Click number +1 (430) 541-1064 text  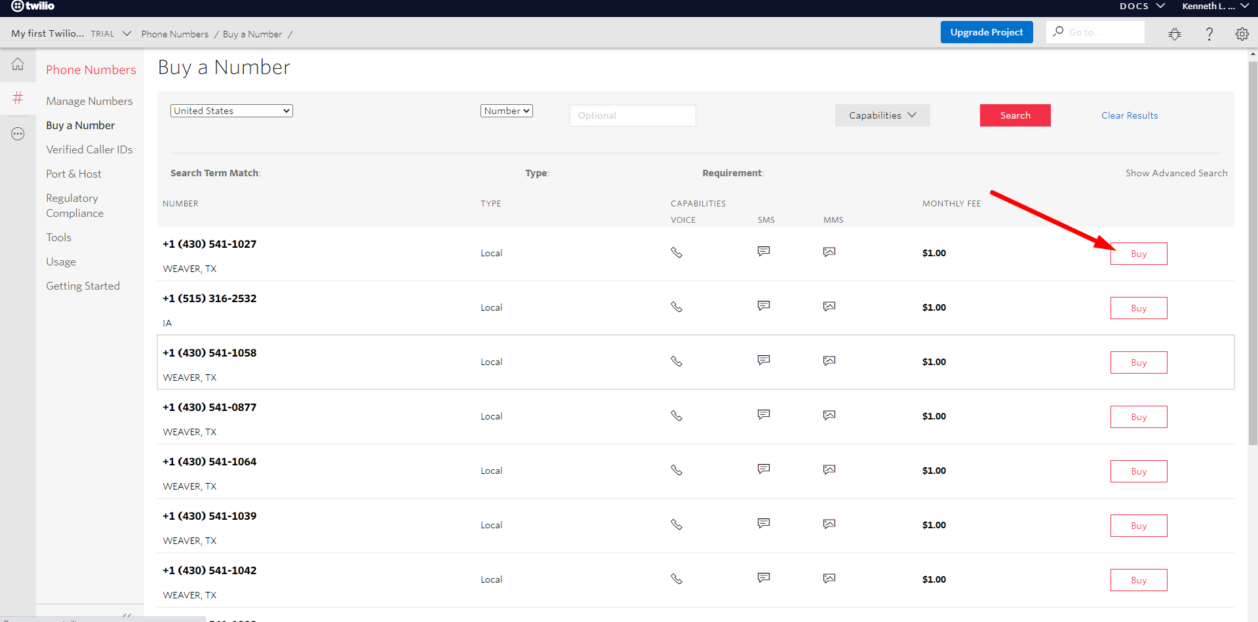(210, 461)
